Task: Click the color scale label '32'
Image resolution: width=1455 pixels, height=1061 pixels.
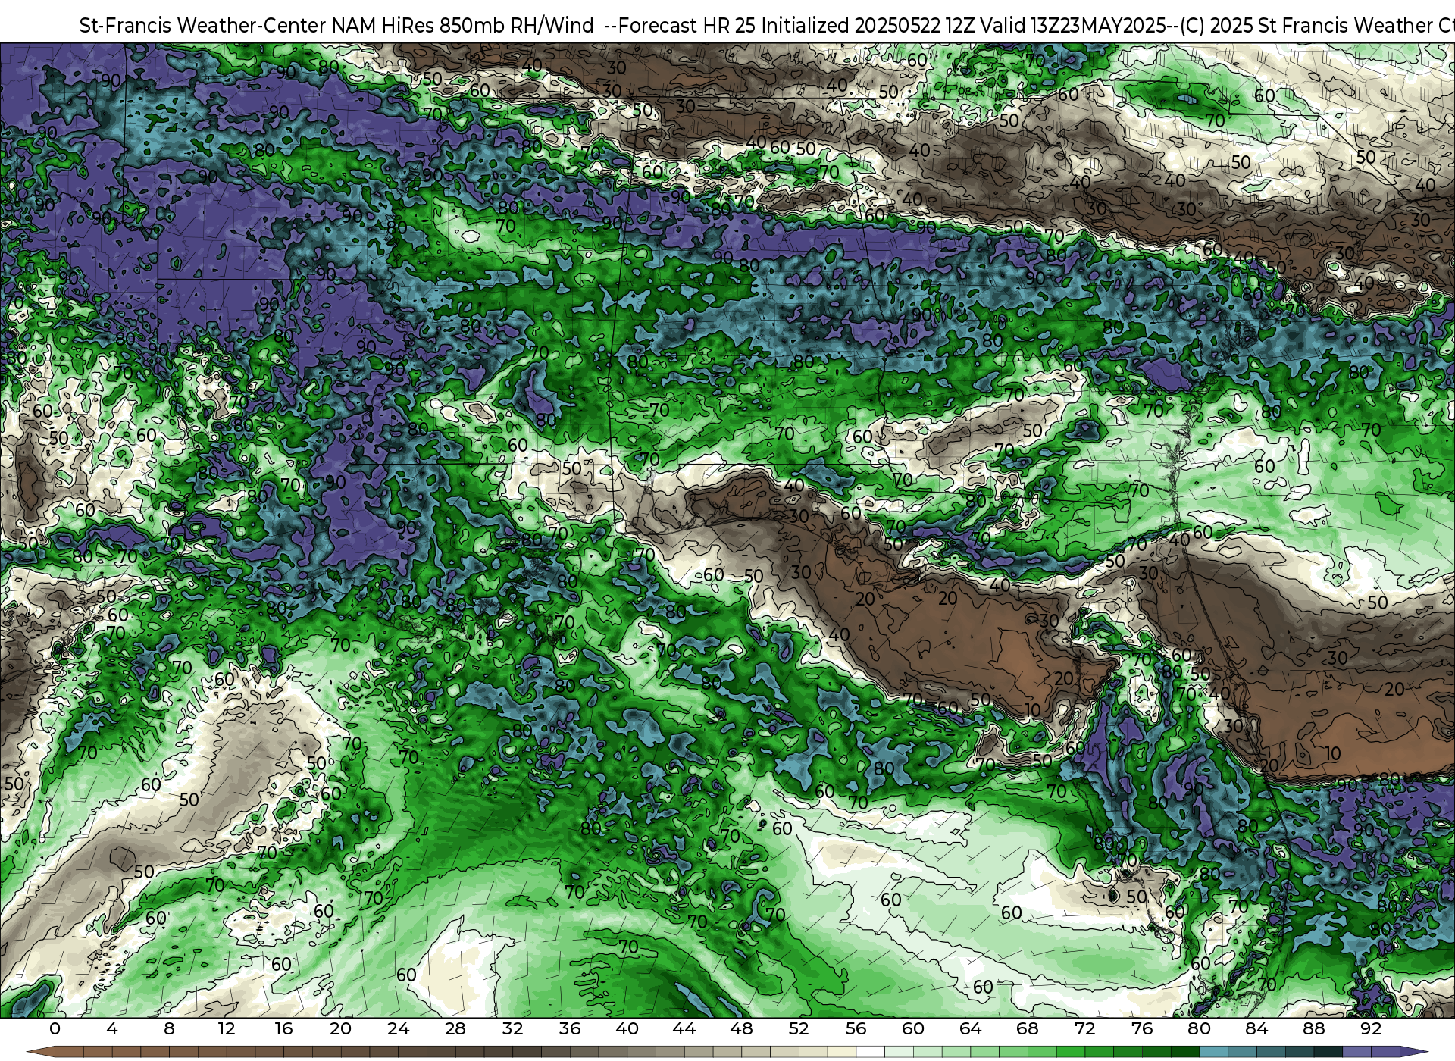Action: [x=512, y=1028]
